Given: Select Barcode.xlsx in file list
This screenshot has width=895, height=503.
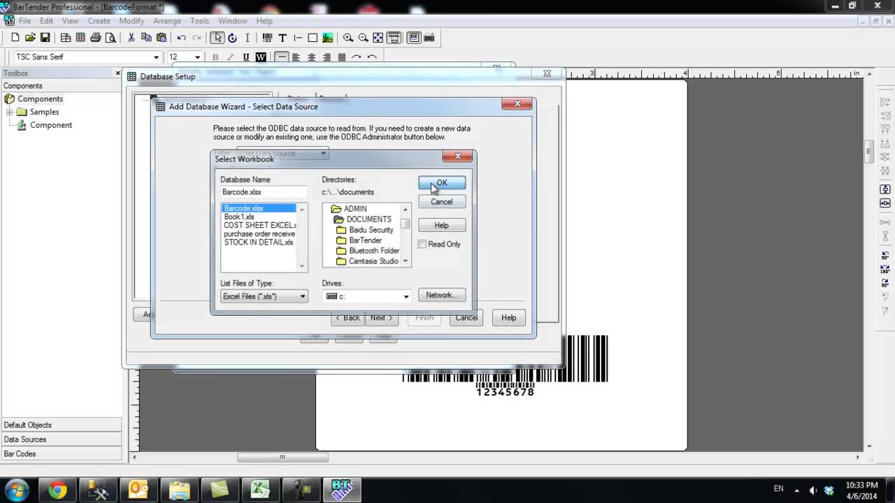Looking at the screenshot, I should [259, 208].
